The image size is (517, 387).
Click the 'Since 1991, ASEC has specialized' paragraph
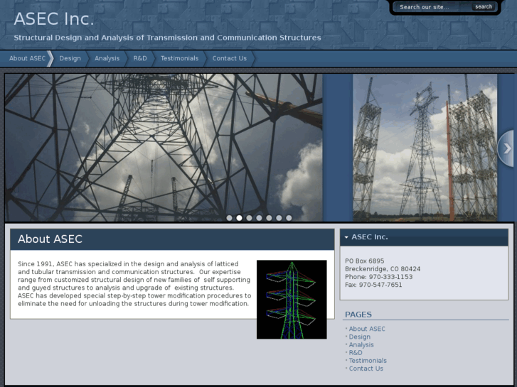134,283
